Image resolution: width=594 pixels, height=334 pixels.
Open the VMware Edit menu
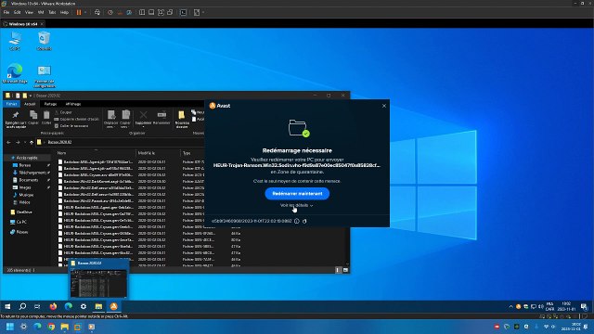click(x=17, y=12)
